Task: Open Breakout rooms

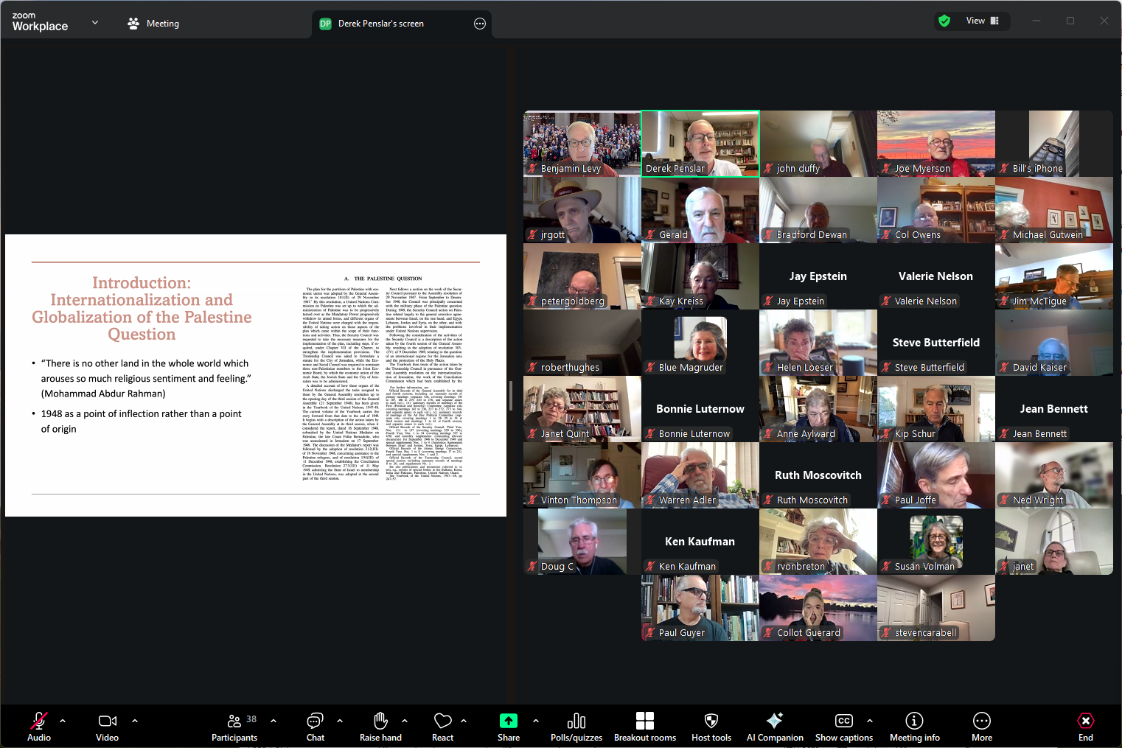Action: (644, 721)
